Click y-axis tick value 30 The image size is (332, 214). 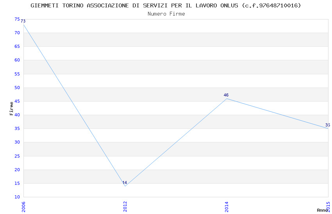(17, 142)
